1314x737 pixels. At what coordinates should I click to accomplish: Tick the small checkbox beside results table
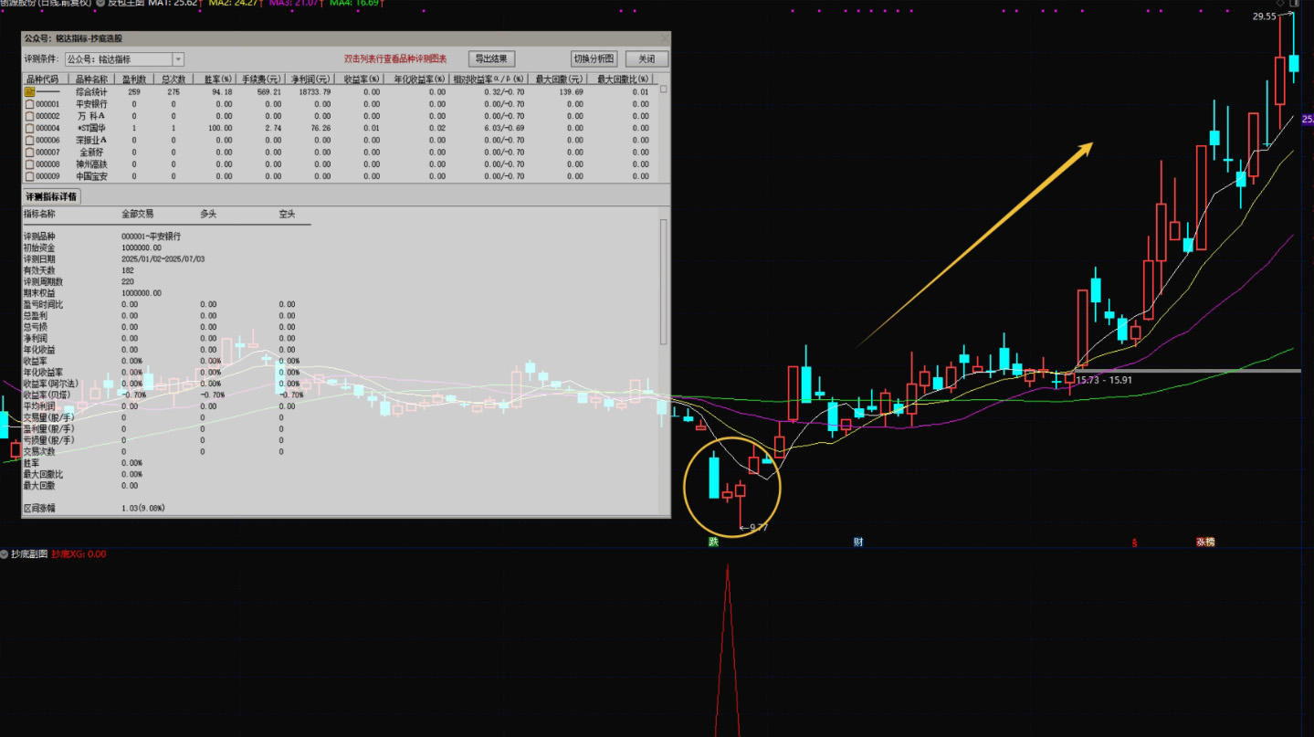coord(664,90)
